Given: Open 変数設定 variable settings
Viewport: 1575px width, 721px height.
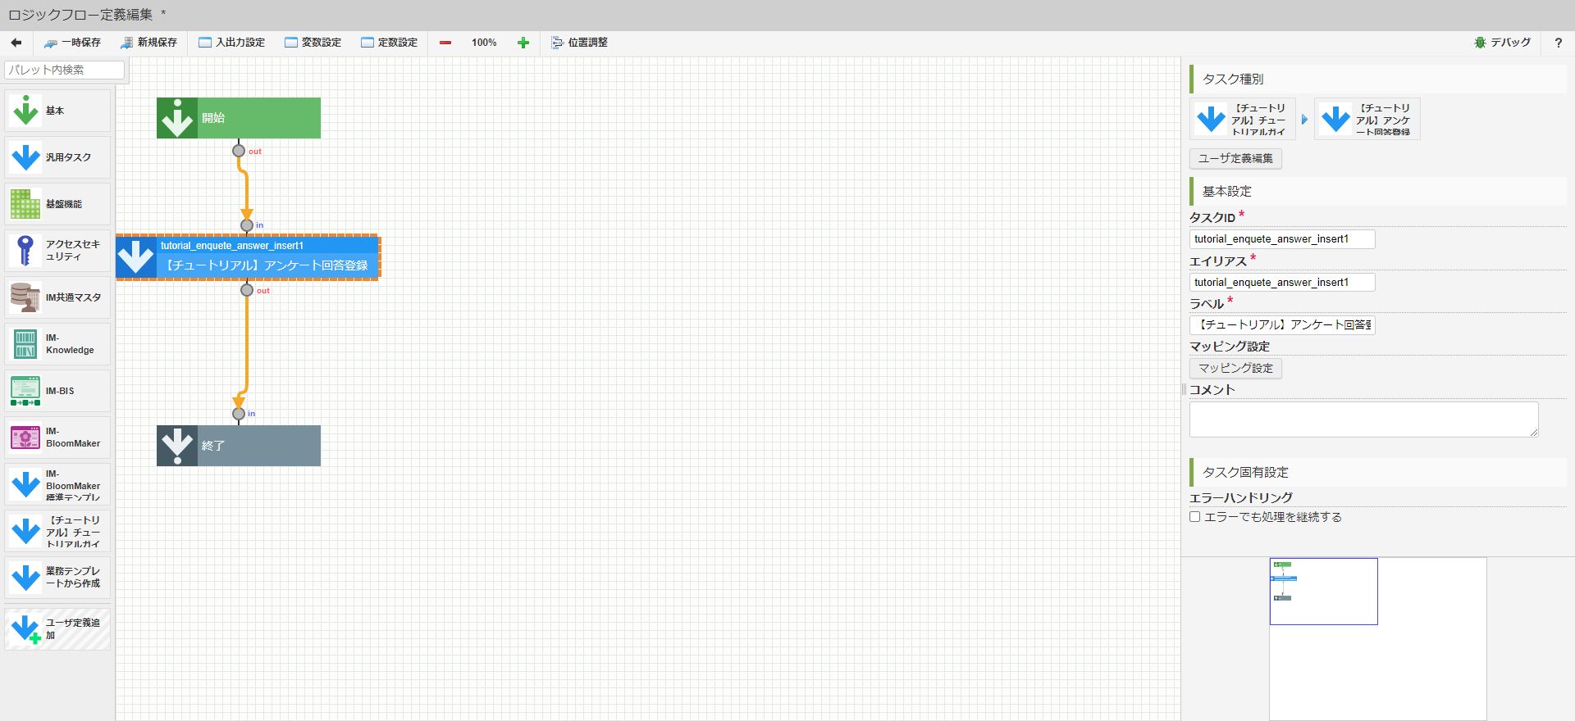Looking at the screenshot, I should tap(313, 43).
